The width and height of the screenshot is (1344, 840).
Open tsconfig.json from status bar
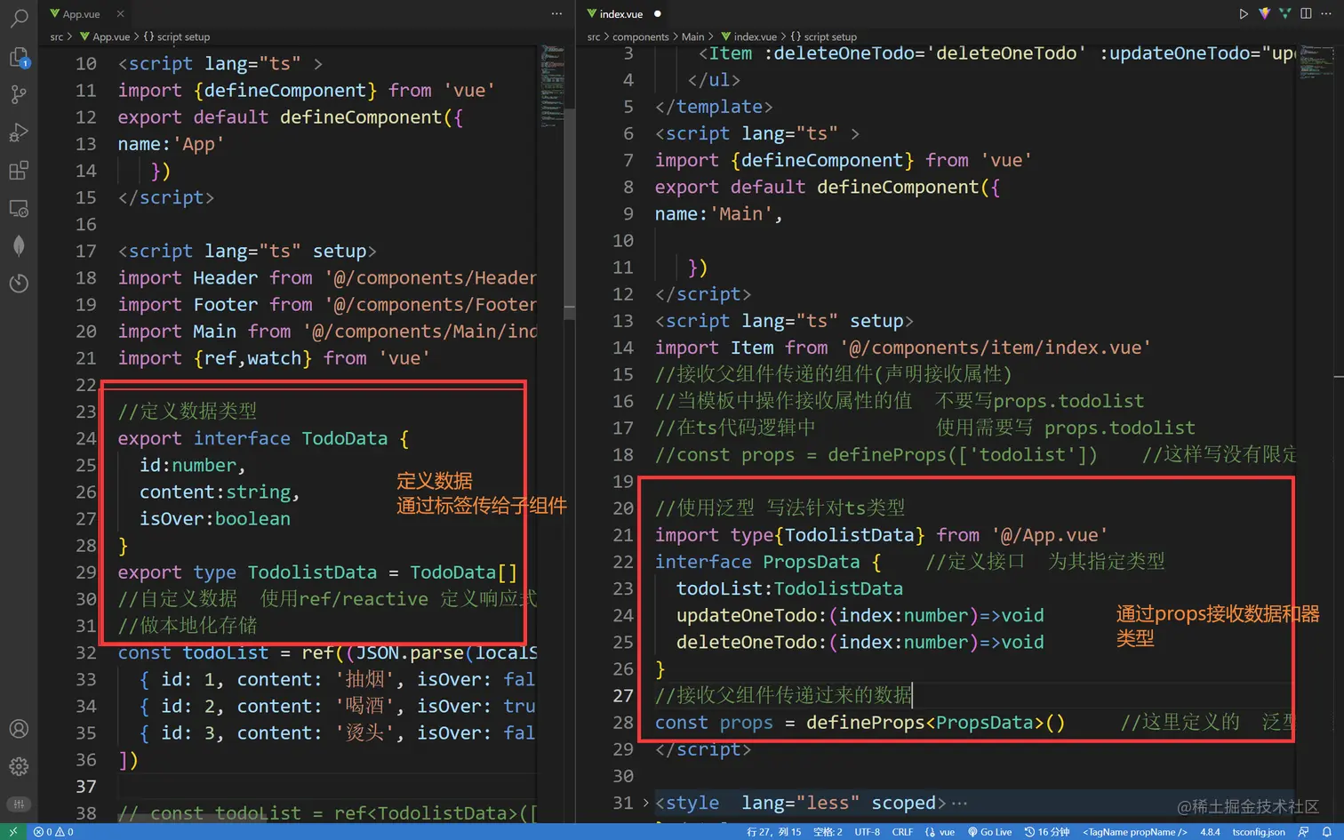tap(1258, 832)
